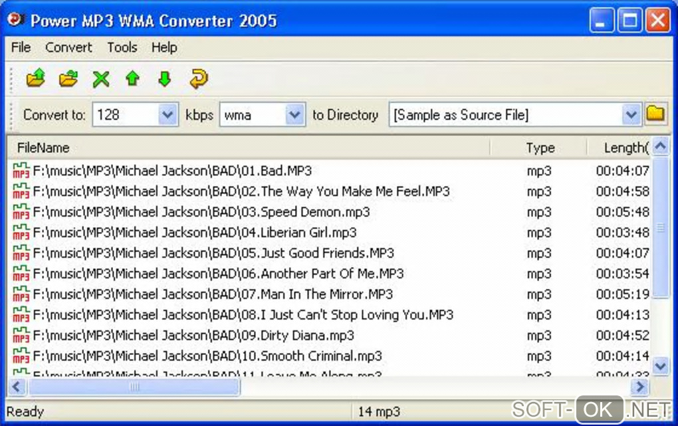Select file 08.I Just Can't Stop Loving You.MP3
Viewport: 678px width, 426px height.
tap(243, 315)
